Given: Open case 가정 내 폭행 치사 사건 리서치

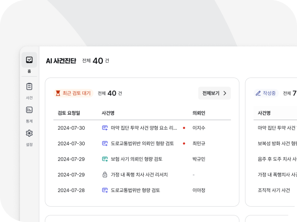Looking at the screenshot, I should (139, 175).
